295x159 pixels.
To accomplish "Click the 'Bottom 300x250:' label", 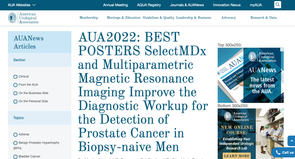I will [x=233, y=106].
